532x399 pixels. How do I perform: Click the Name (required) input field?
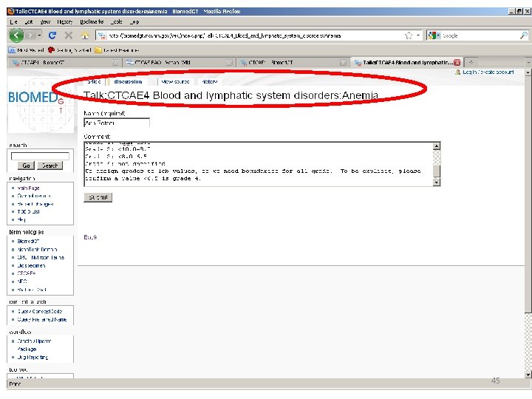(117, 123)
